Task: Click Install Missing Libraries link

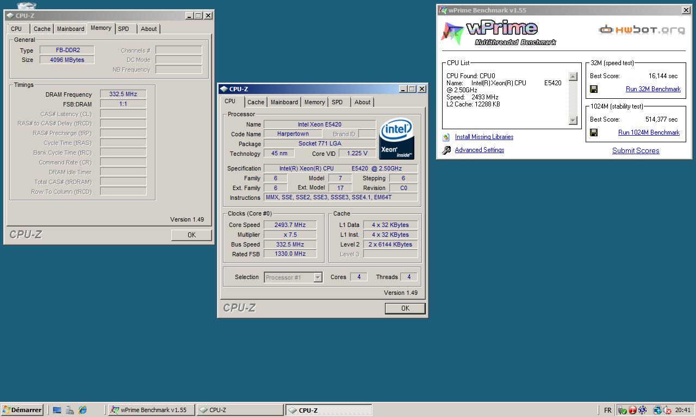Action: coord(484,137)
